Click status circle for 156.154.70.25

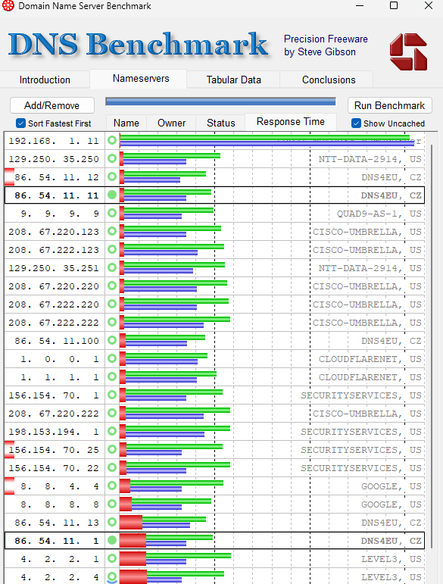pyautogui.click(x=112, y=449)
